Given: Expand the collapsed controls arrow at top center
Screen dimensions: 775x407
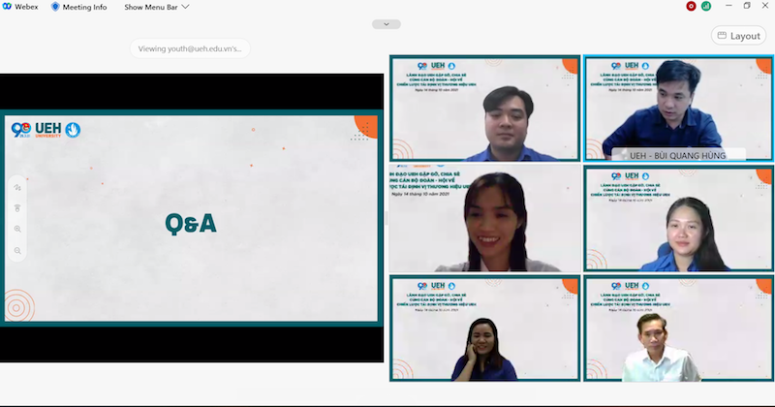Looking at the screenshot, I should coord(387,24).
